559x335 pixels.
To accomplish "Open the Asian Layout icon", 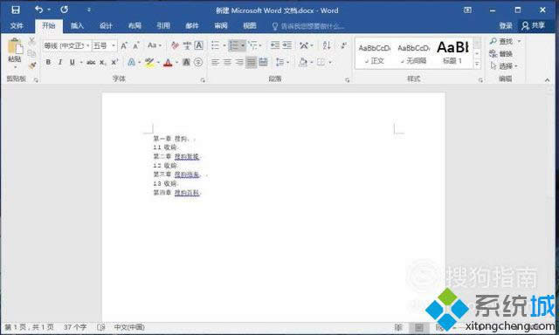I will click(x=304, y=45).
